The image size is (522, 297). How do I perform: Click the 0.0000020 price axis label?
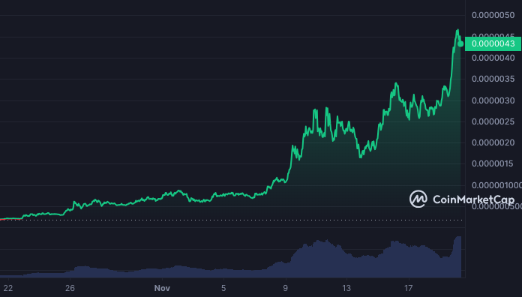(493, 142)
